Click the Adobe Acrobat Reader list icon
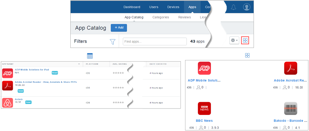The height and width of the screenshot is (131, 309). click(x=7, y=86)
